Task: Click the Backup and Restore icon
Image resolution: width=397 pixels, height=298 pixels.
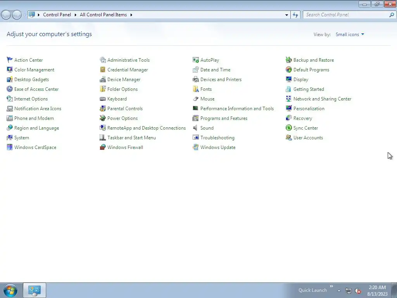Action: click(x=288, y=60)
